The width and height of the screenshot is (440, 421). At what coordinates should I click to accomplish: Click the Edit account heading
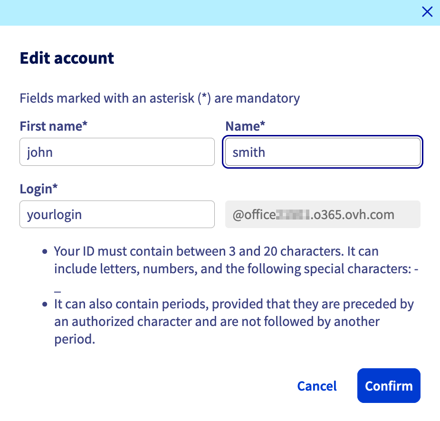click(x=67, y=58)
